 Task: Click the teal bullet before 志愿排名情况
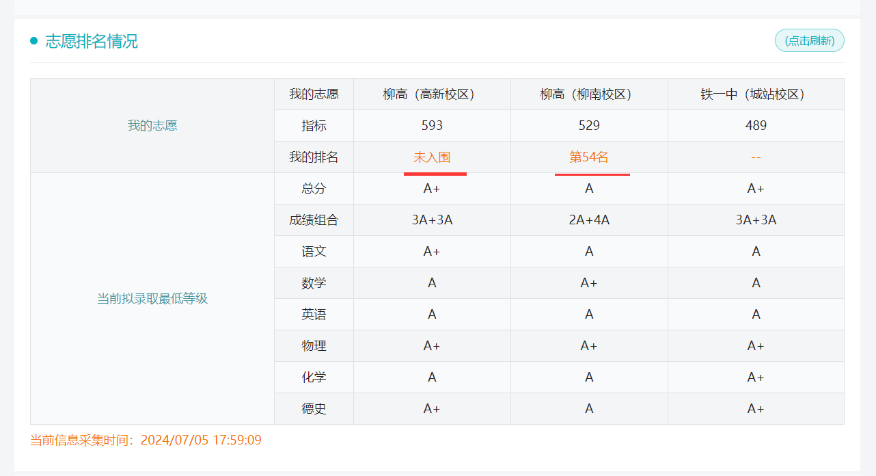34,42
